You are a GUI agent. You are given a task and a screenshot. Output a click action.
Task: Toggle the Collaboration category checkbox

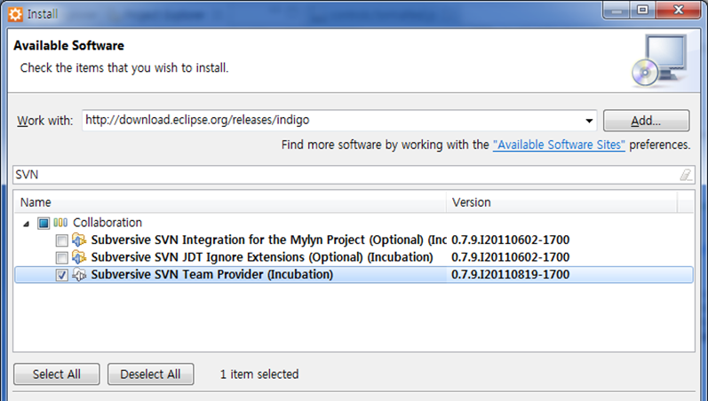(44, 223)
